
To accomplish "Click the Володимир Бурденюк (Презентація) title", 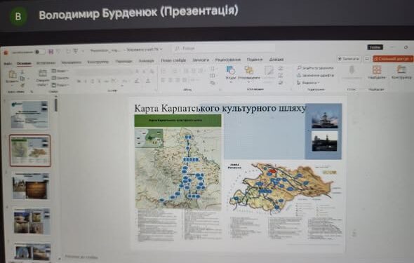I will tap(139, 13).
